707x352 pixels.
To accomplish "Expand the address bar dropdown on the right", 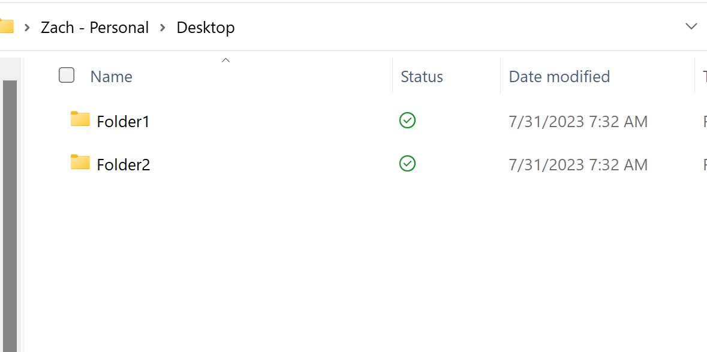I will tap(691, 26).
